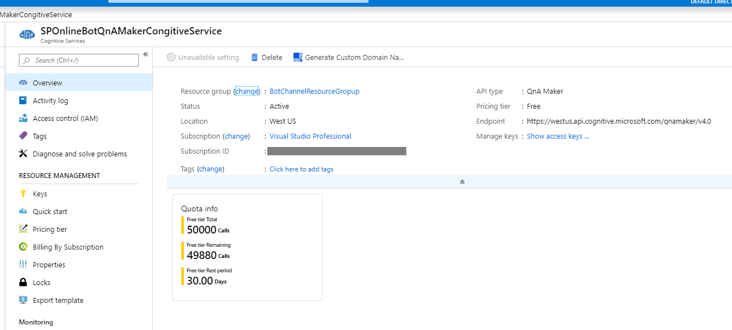Open Pricing tier menu item
The image size is (732, 330).
79,229
